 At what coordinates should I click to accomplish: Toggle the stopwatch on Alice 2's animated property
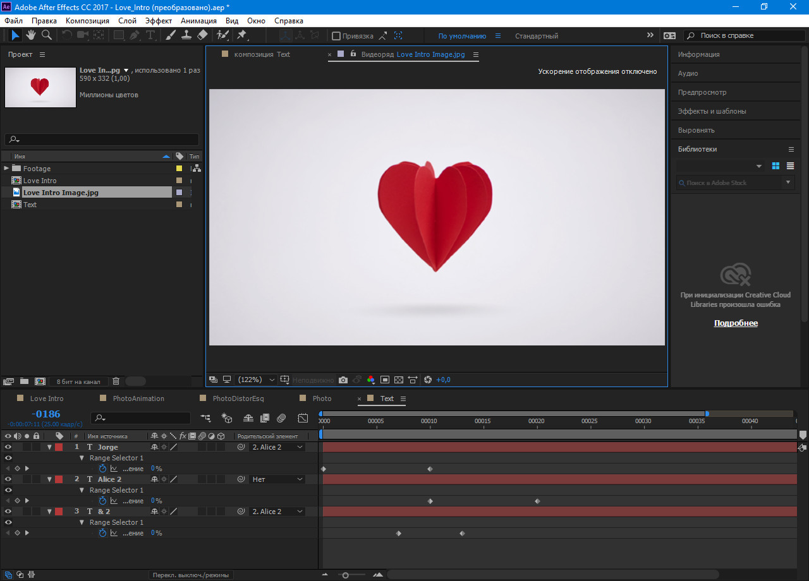(x=102, y=501)
